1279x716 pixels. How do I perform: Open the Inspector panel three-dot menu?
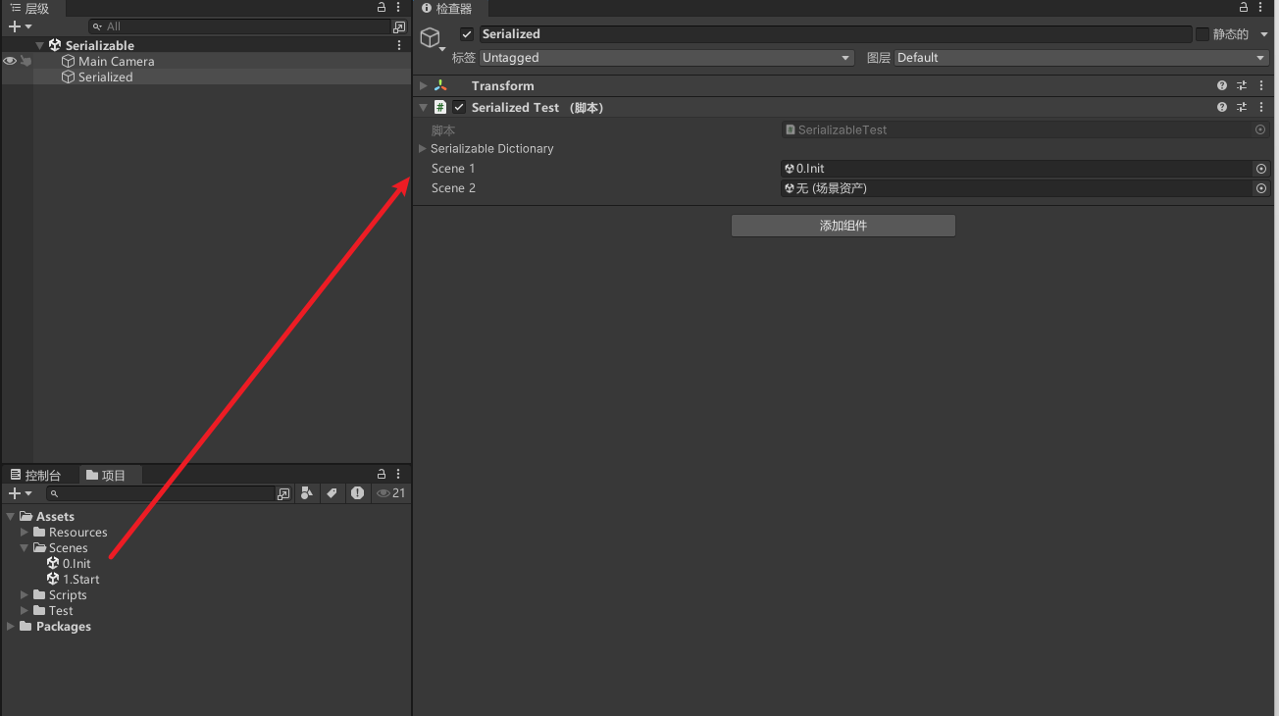click(x=1261, y=8)
